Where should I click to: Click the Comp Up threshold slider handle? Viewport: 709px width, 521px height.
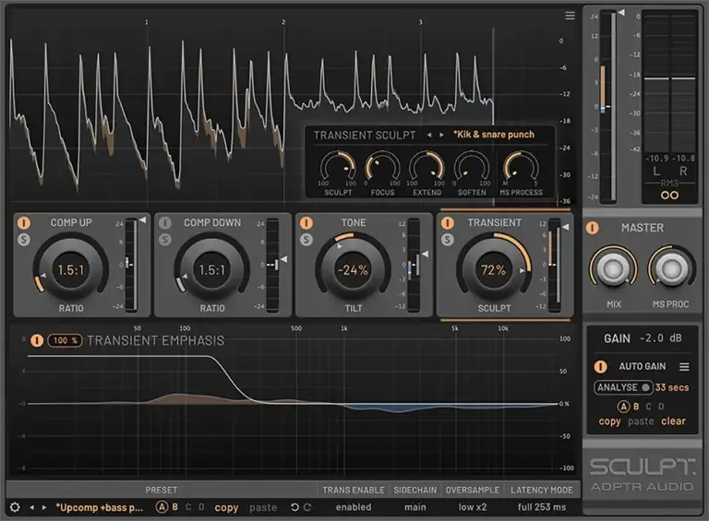142,219
